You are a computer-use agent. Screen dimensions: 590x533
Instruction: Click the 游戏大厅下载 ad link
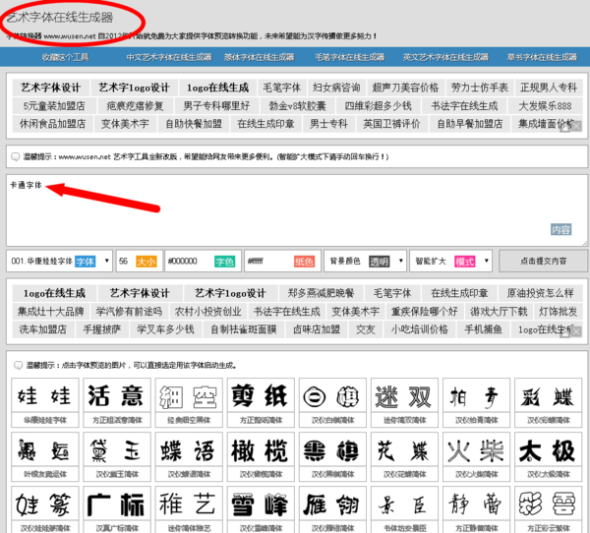coord(499,312)
